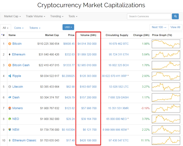Open the Tokens filter dropdown
This screenshot has width=183, height=146.
point(35,28)
